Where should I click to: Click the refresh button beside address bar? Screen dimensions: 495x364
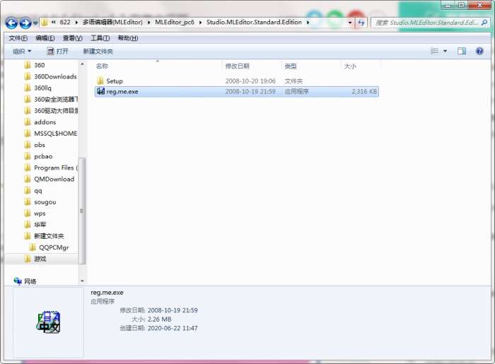(361, 23)
